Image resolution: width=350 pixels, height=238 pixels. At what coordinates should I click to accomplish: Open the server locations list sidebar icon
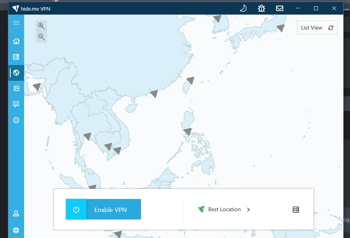16,57
